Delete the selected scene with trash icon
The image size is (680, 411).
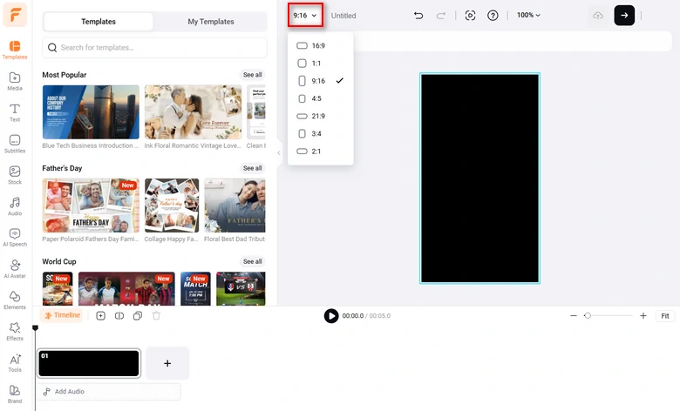coord(156,316)
